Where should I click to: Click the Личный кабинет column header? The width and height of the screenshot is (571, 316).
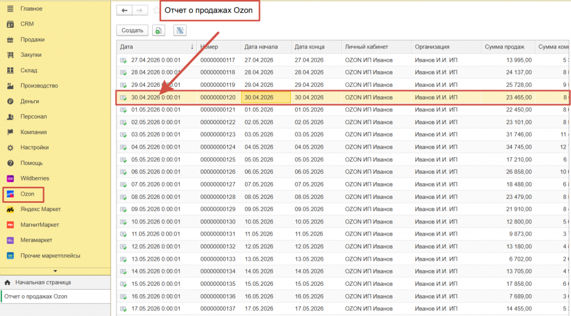tap(376, 47)
